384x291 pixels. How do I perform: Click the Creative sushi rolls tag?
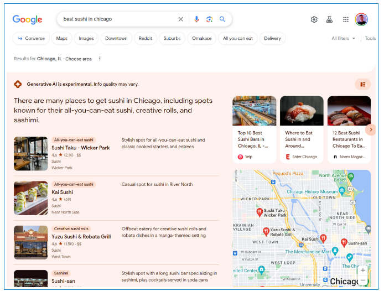(x=71, y=229)
